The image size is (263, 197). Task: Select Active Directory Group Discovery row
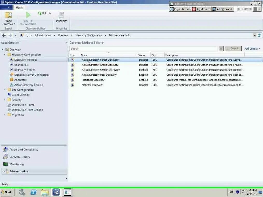click(166, 65)
